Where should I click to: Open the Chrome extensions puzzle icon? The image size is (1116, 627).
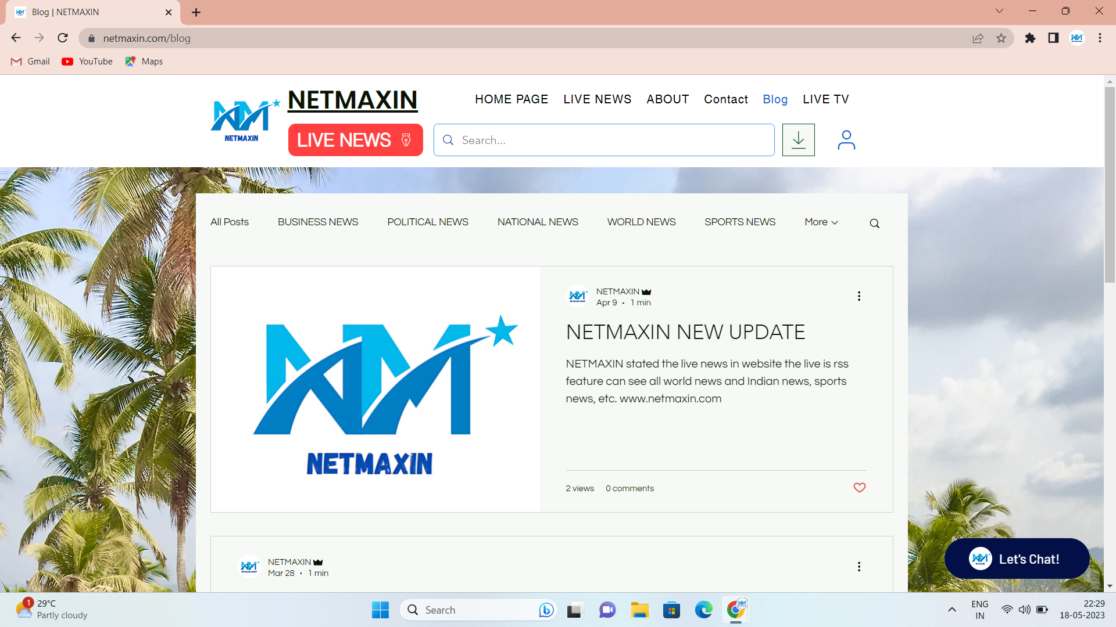[x=1030, y=38]
